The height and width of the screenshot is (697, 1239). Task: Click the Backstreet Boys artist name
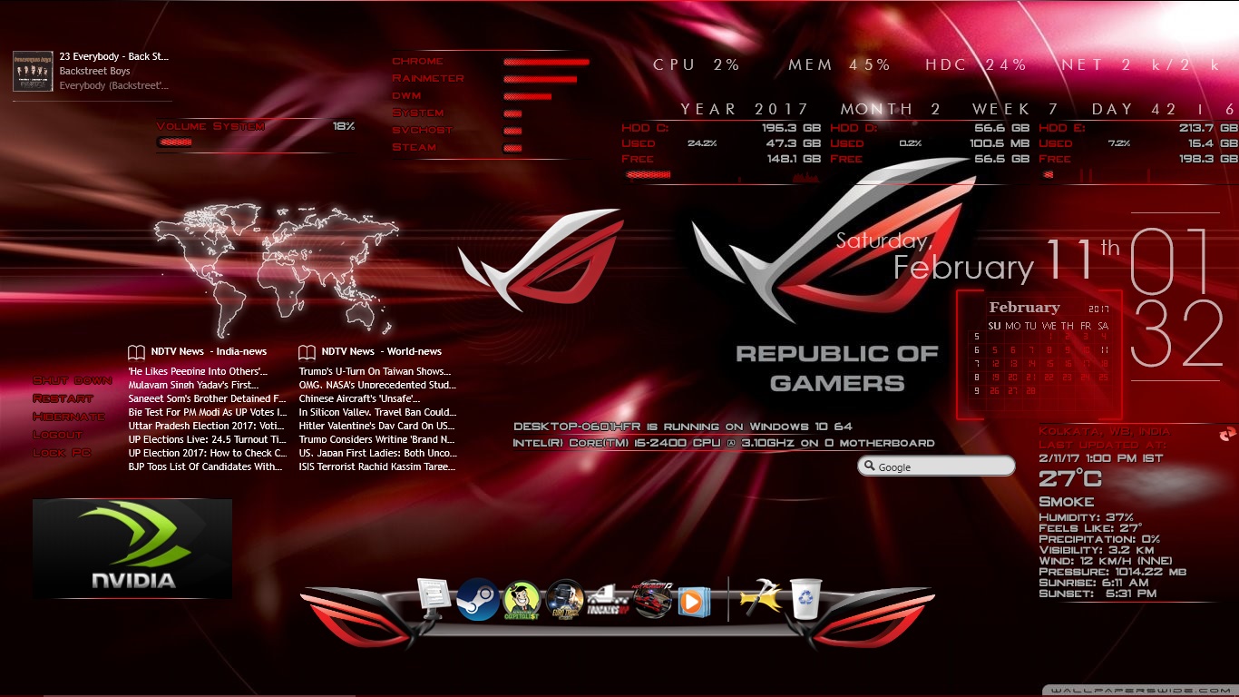pyautogui.click(x=95, y=71)
